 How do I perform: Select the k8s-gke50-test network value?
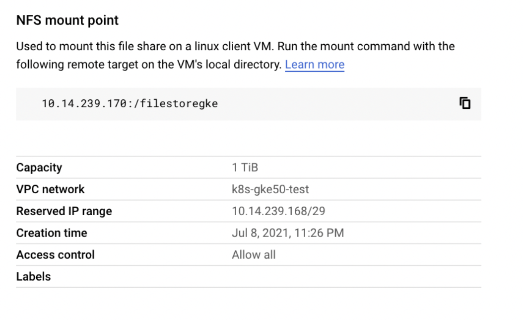(270, 189)
